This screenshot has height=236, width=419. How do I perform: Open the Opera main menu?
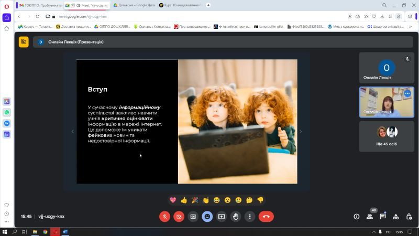[x=7, y=6]
